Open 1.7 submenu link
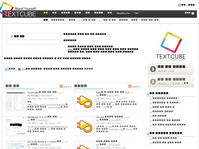Screen dimensions: 199x149 coord(107,20)
